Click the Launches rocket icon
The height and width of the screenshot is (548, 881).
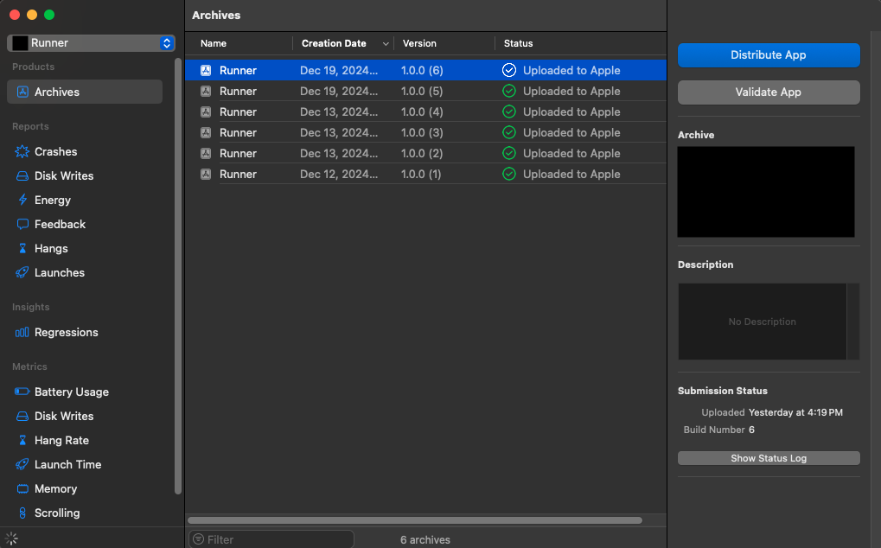[x=22, y=272]
